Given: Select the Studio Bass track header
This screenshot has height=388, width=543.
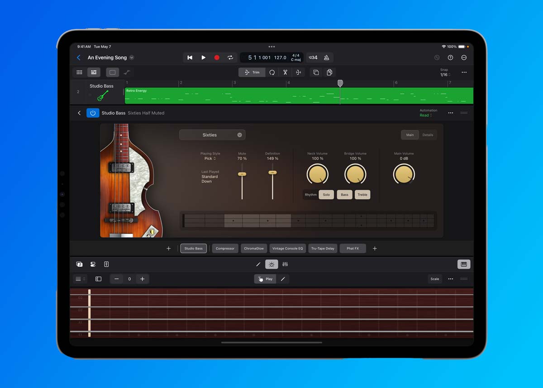Looking at the screenshot, I should coord(101,92).
